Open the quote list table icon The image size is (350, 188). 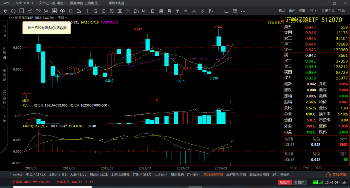click(x=22, y=11)
